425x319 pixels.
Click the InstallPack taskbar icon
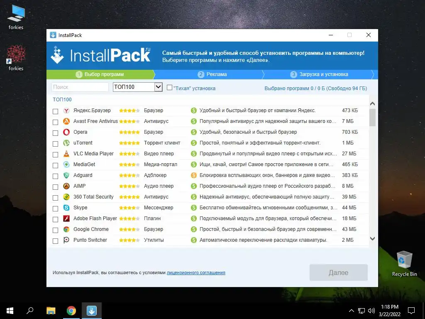pyautogui.click(x=92, y=311)
